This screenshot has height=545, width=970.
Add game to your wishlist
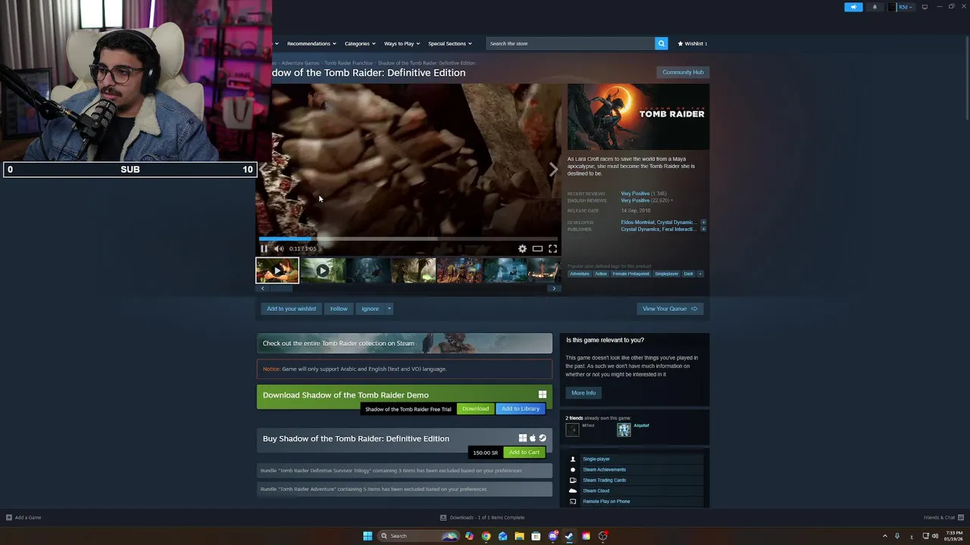pyautogui.click(x=291, y=308)
